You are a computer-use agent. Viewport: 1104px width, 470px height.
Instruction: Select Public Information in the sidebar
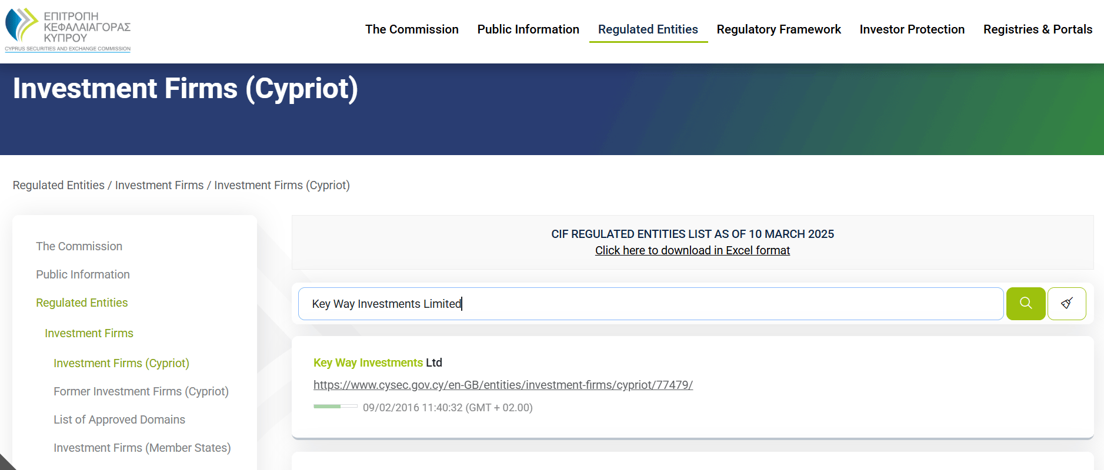[83, 274]
